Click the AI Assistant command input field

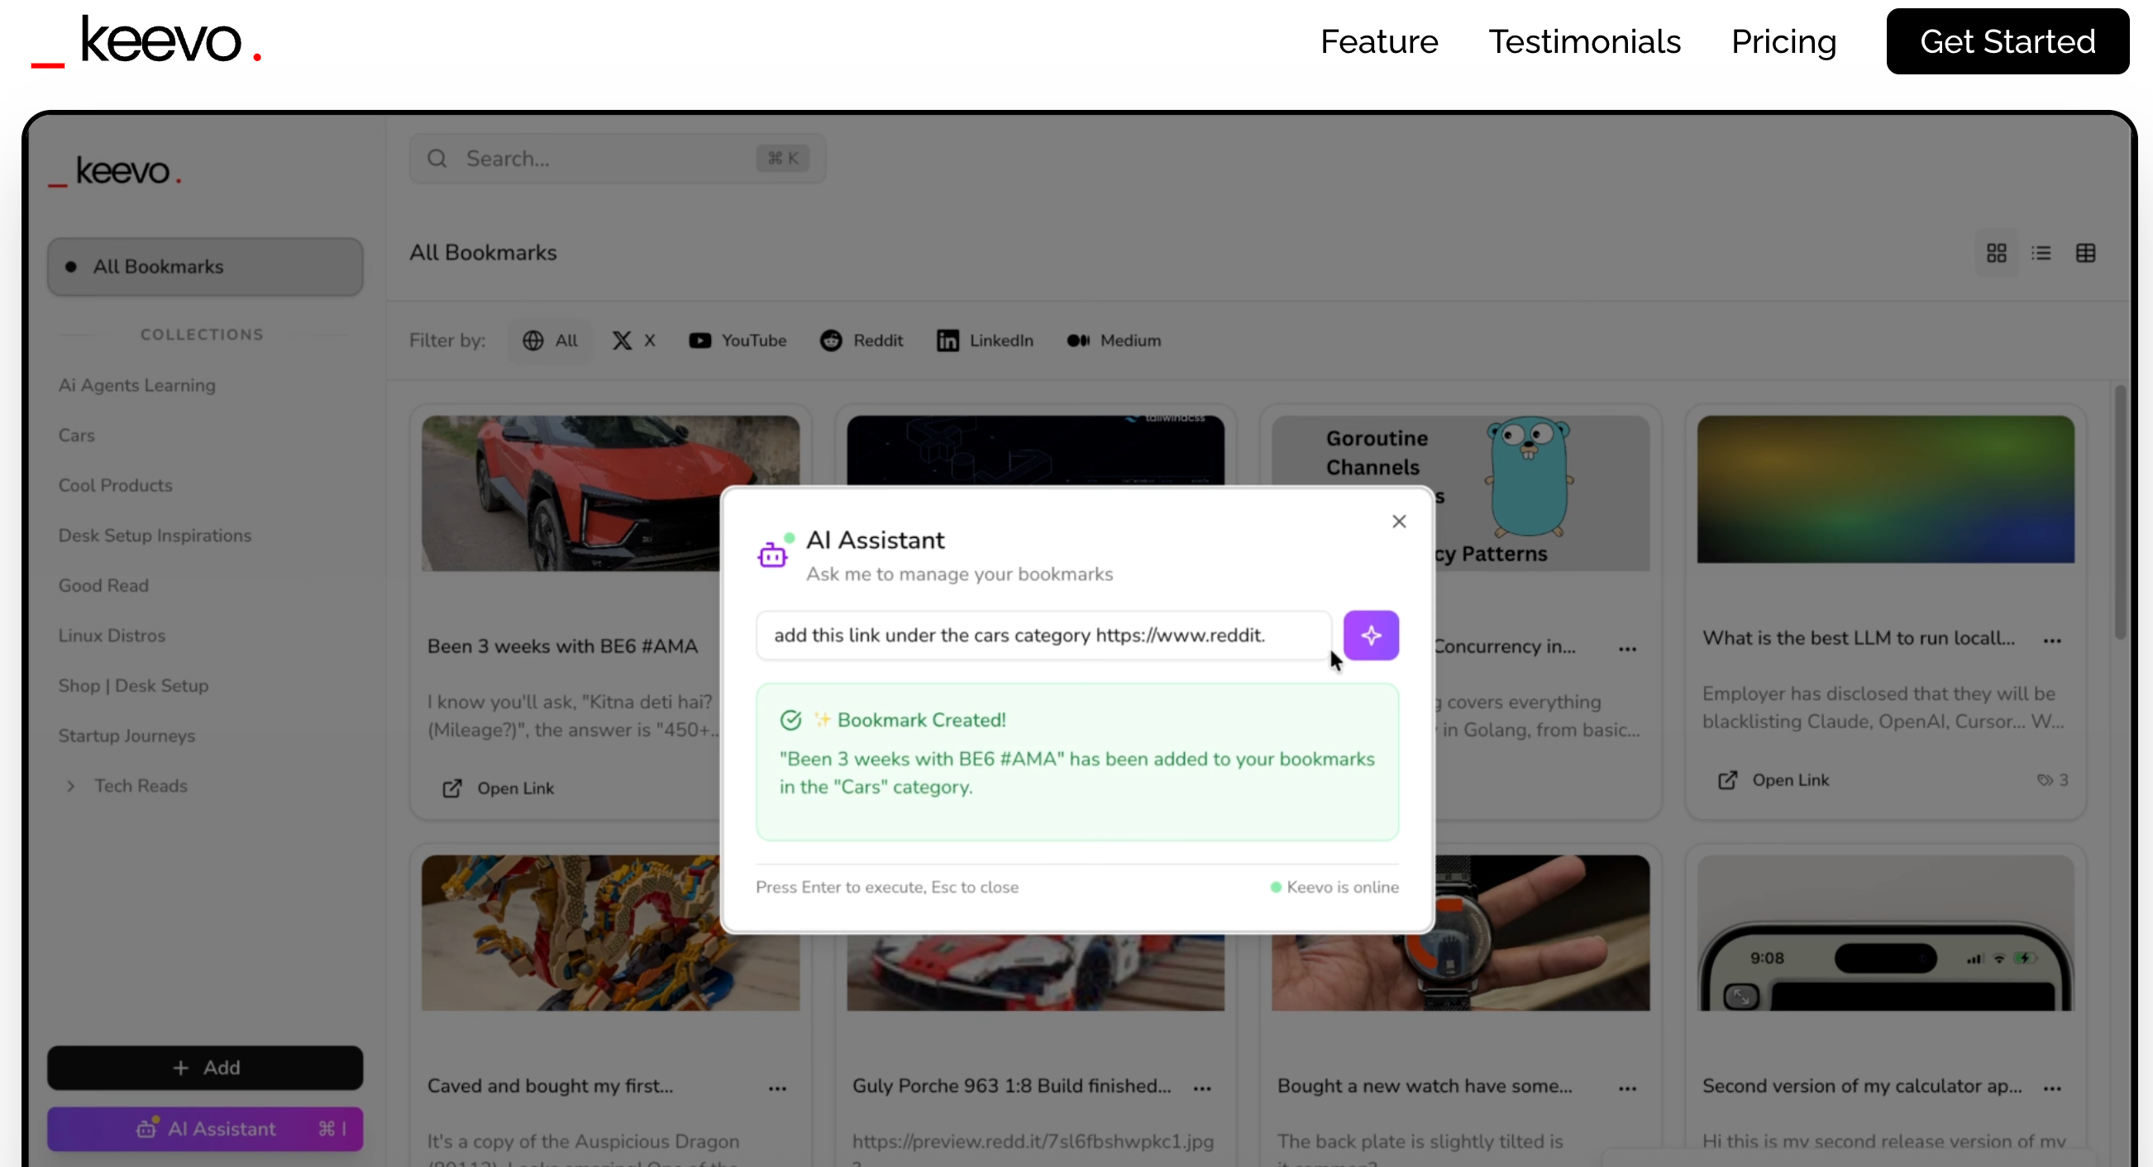[1042, 636]
